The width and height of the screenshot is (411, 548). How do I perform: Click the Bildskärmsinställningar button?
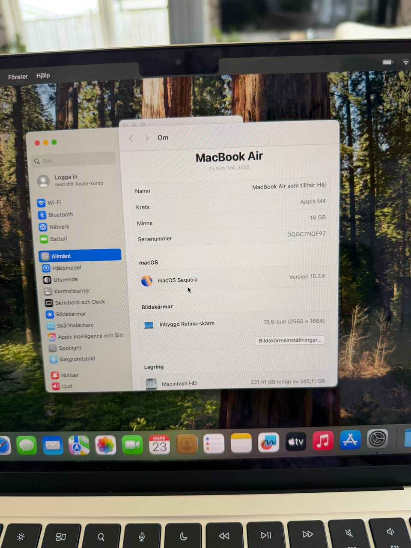tap(290, 340)
